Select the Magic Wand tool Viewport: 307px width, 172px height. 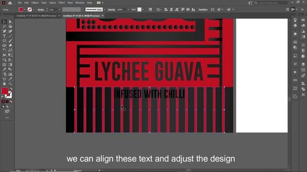point(4,27)
